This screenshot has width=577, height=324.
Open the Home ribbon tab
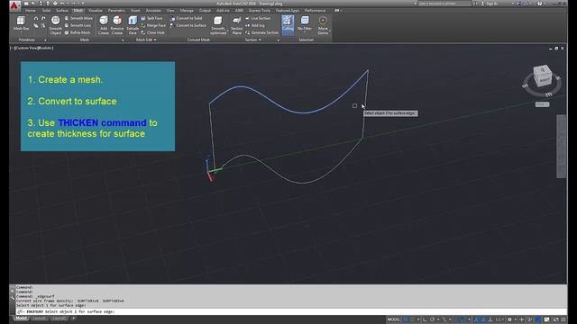click(x=30, y=10)
